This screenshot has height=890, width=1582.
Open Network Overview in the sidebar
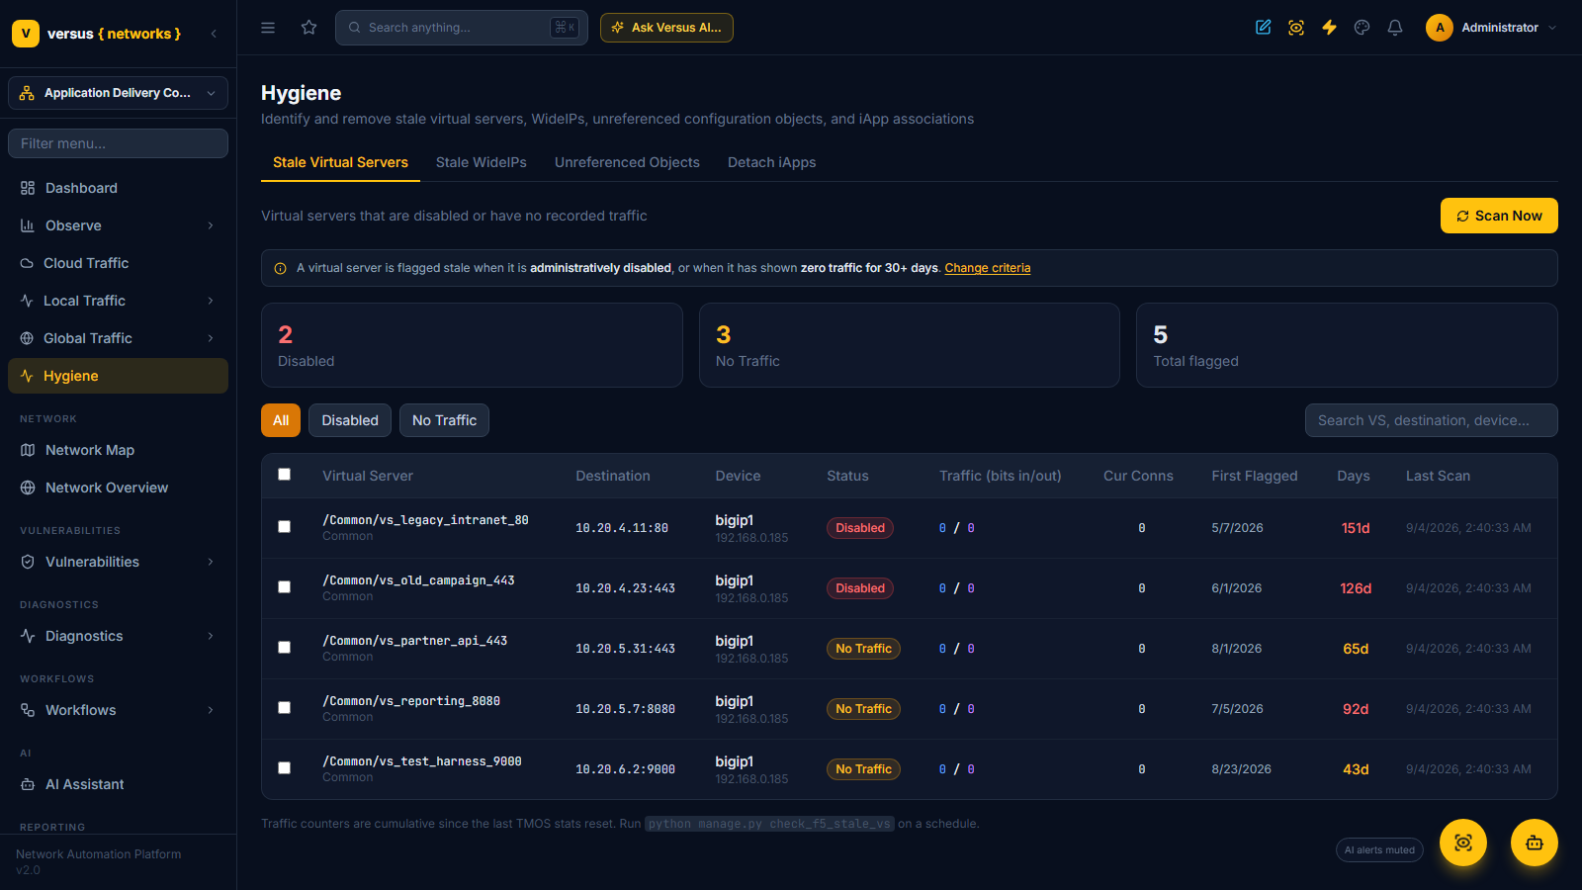(x=118, y=488)
